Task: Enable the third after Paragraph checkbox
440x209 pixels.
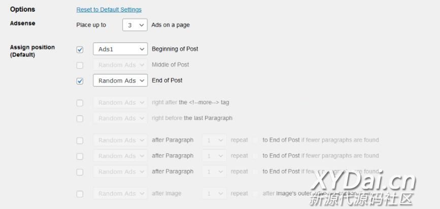Action: (80, 172)
